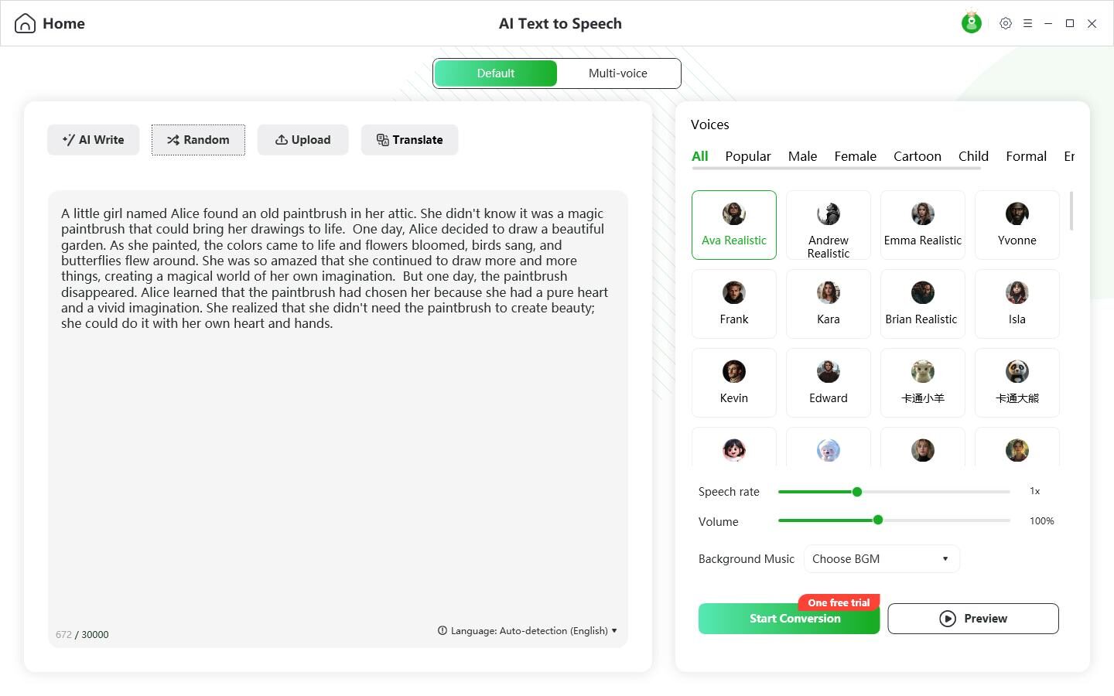Viewport: 1114px width, 696px height.
Task: Pick the Yvonne voice avatar
Action: [x=1017, y=214]
